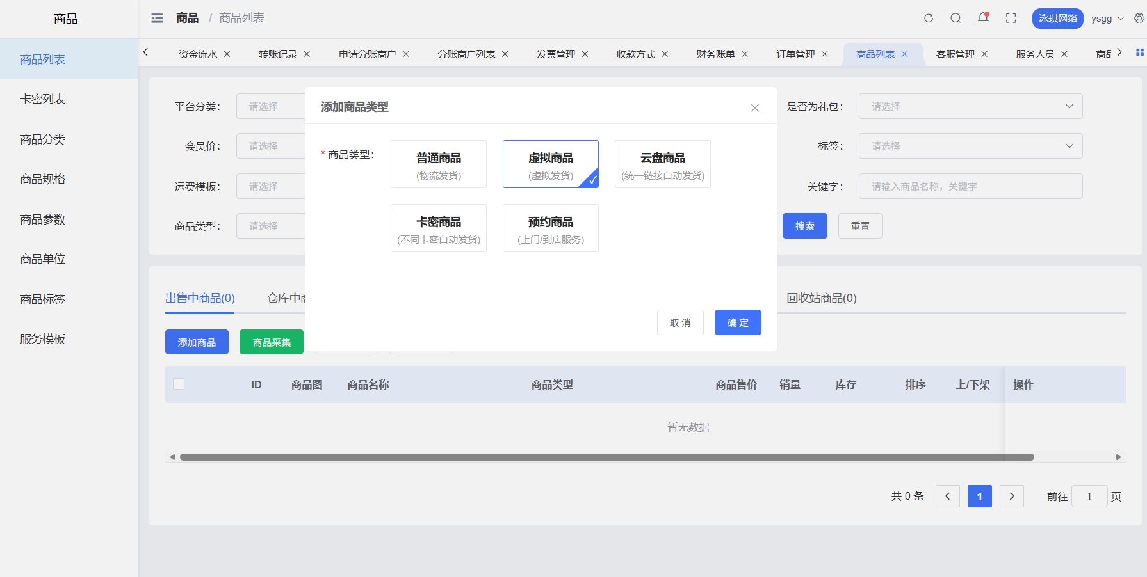Close the 订单管理 tab with its X
This screenshot has width=1147, height=577.
(825, 54)
